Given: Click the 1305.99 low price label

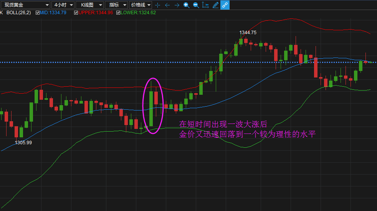Looking at the screenshot, I should coord(23,142).
